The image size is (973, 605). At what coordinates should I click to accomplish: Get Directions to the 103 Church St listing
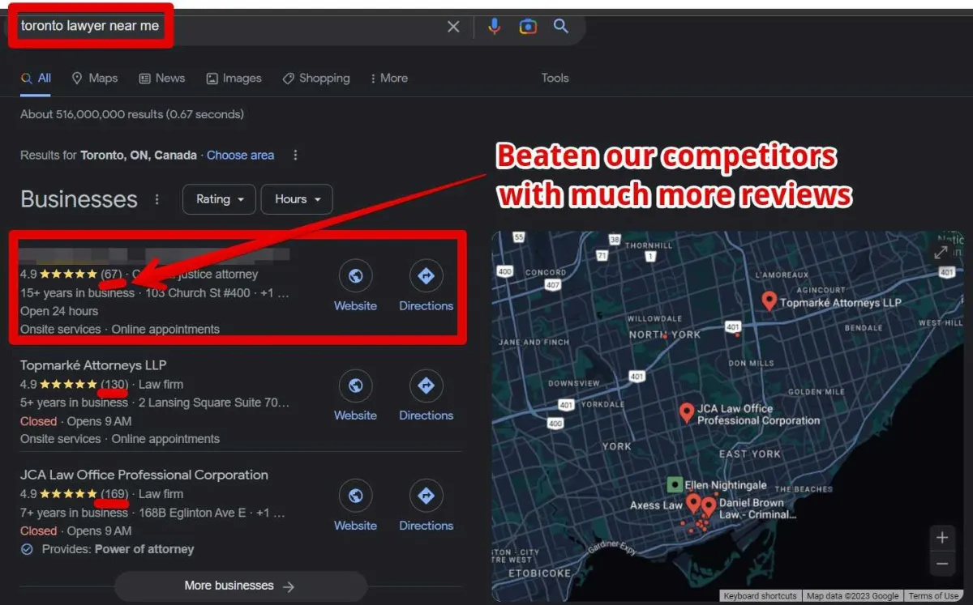426,286
